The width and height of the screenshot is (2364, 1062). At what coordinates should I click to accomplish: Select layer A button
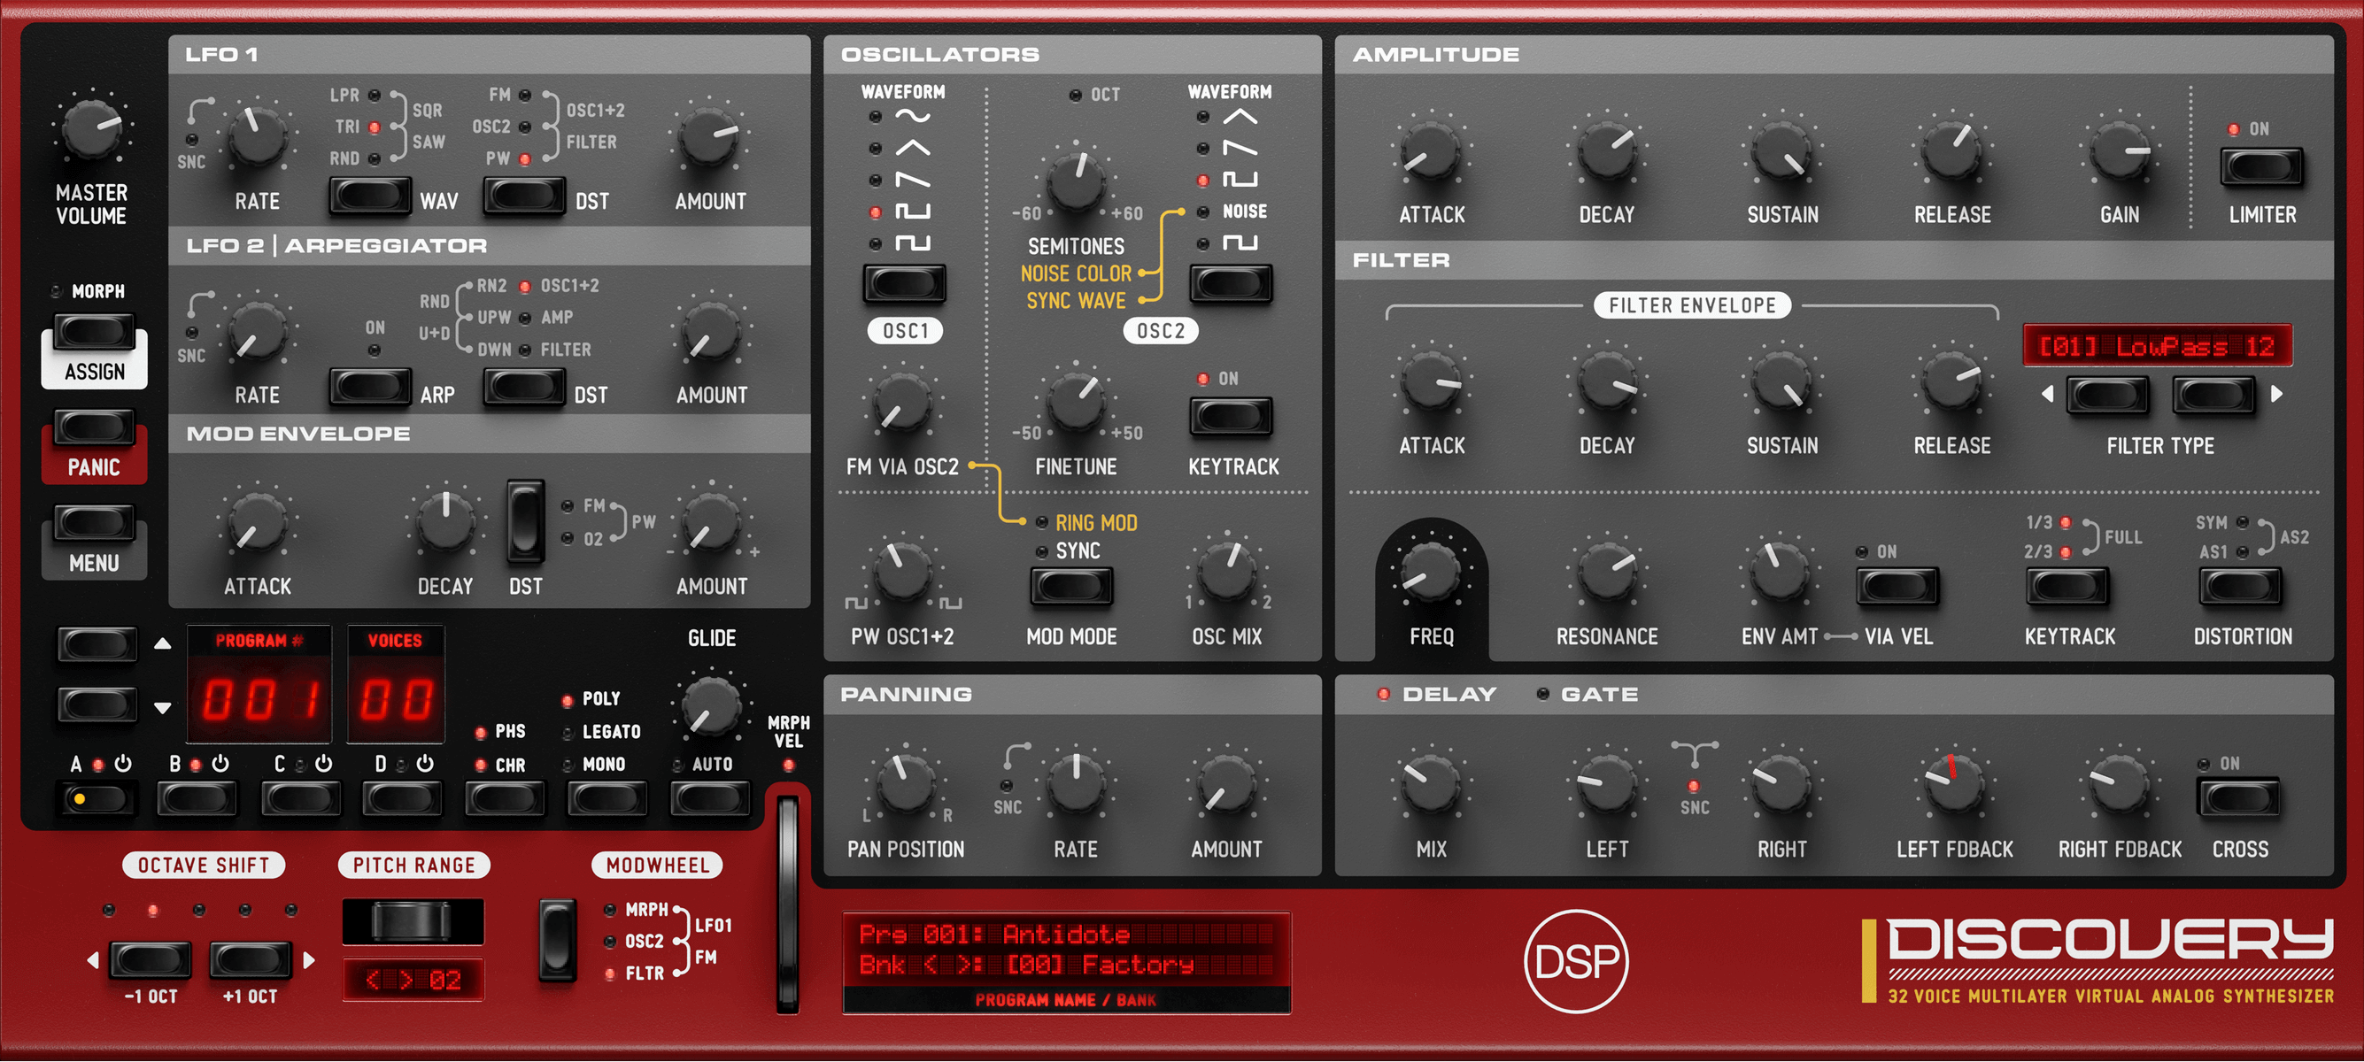(97, 799)
